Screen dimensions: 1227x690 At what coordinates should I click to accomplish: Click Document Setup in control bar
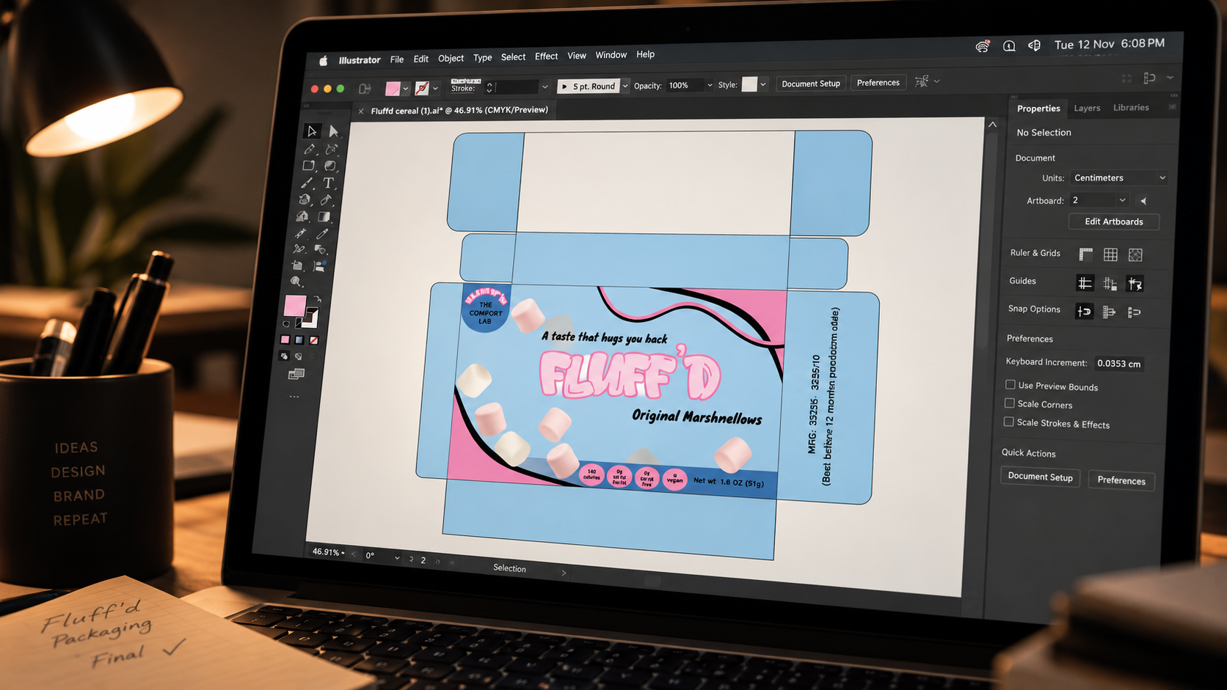point(811,84)
